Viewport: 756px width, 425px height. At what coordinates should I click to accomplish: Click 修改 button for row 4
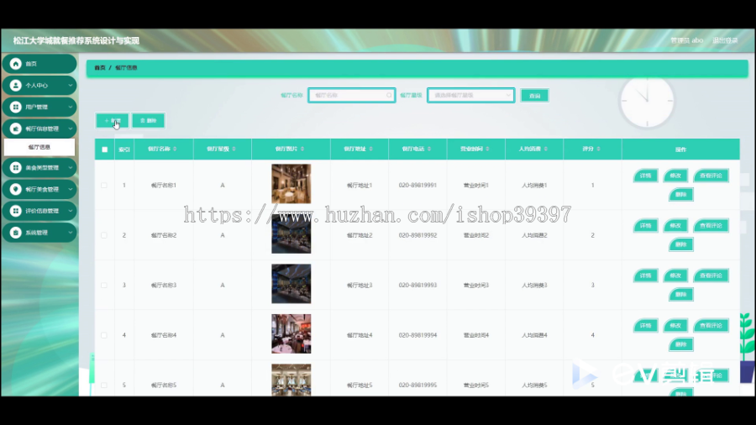click(x=675, y=326)
